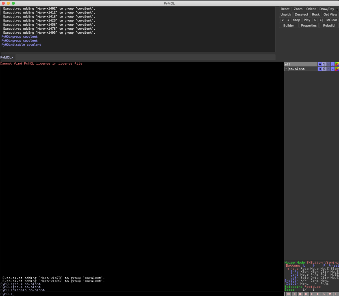
Task: Focus the top PyMOL> command input
Action: tap(145, 57)
